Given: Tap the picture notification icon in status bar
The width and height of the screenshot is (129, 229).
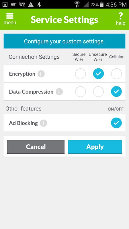Looking at the screenshot, I should point(5,5).
